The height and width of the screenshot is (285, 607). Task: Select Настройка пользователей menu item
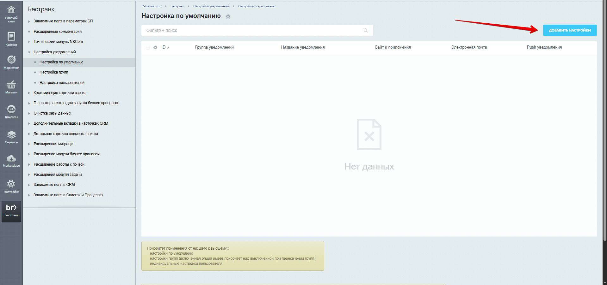coord(62,83)
